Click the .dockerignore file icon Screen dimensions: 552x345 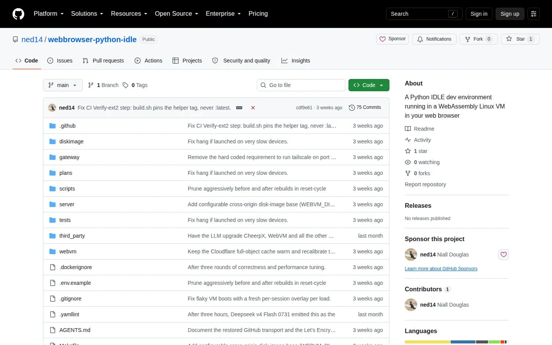click(x=53, y=267)
